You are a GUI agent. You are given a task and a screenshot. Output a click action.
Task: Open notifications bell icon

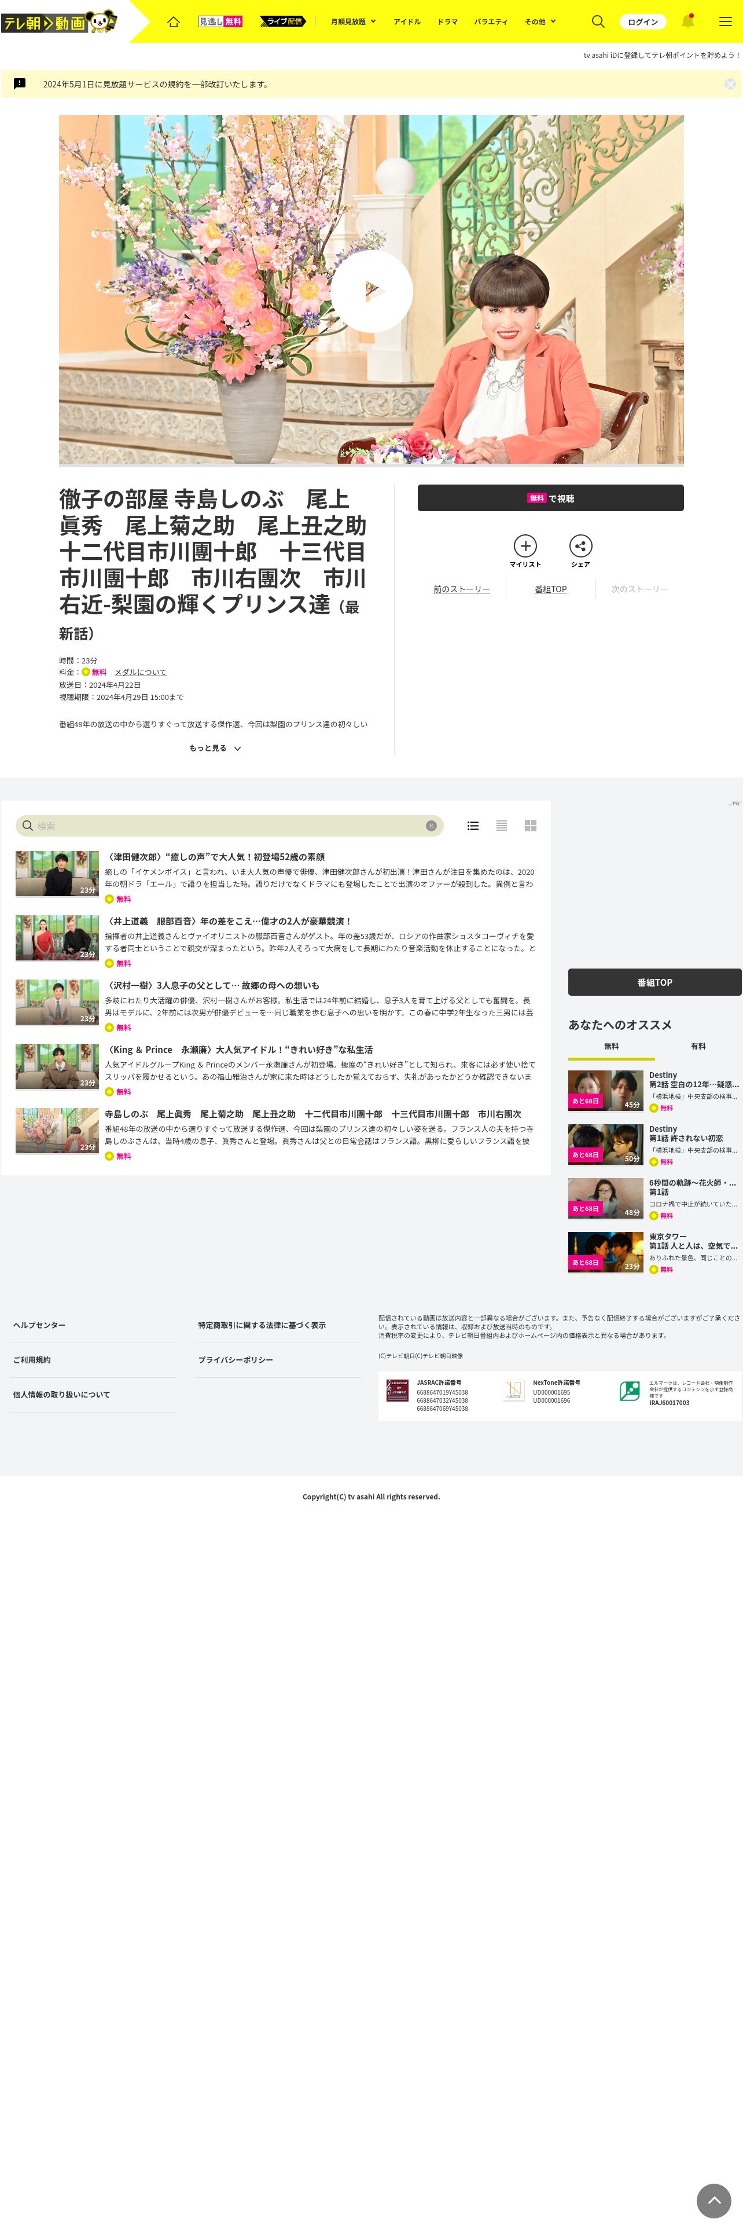pos(687,21)
